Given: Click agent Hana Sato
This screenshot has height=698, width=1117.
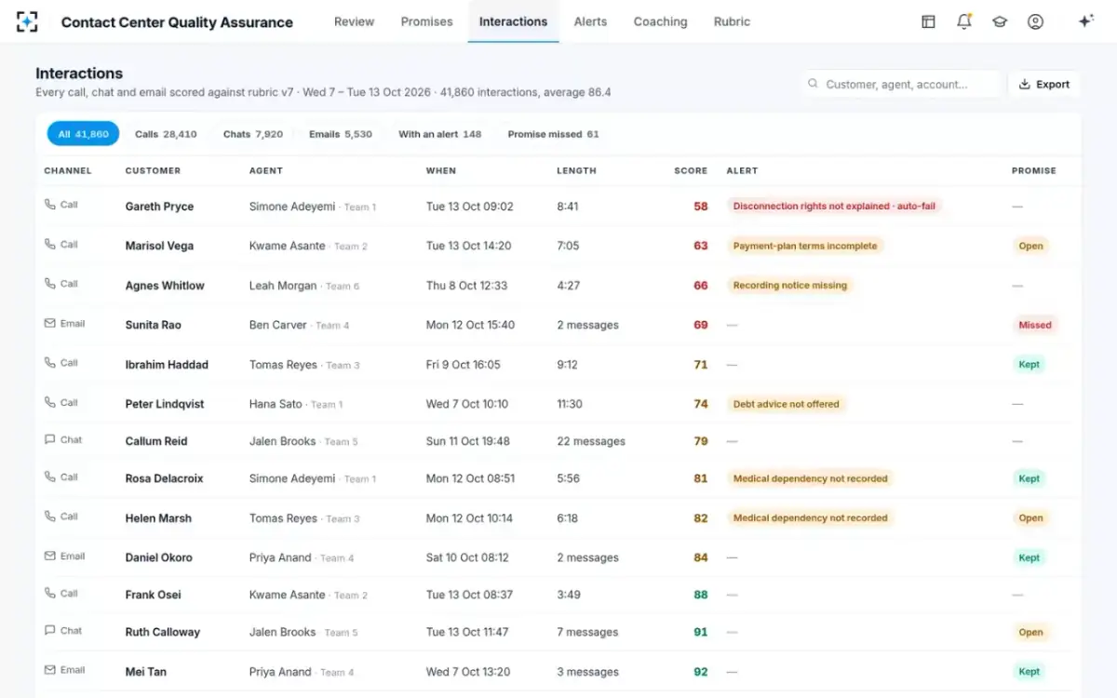Looking at the screenshot, I should point(276,404).
